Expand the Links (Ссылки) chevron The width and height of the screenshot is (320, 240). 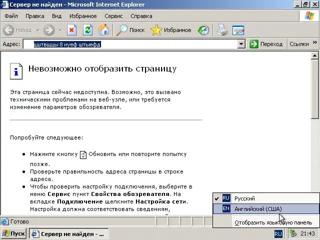click(315, 42)
